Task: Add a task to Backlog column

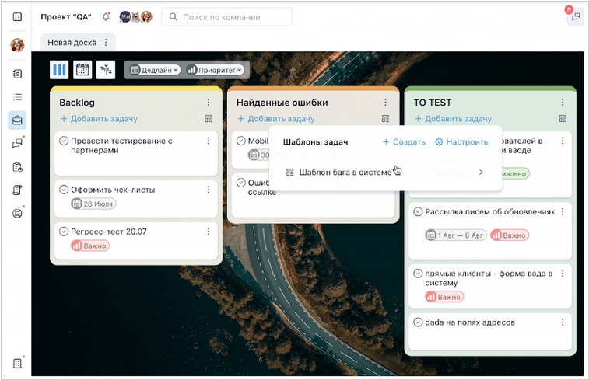Action: 99,119
